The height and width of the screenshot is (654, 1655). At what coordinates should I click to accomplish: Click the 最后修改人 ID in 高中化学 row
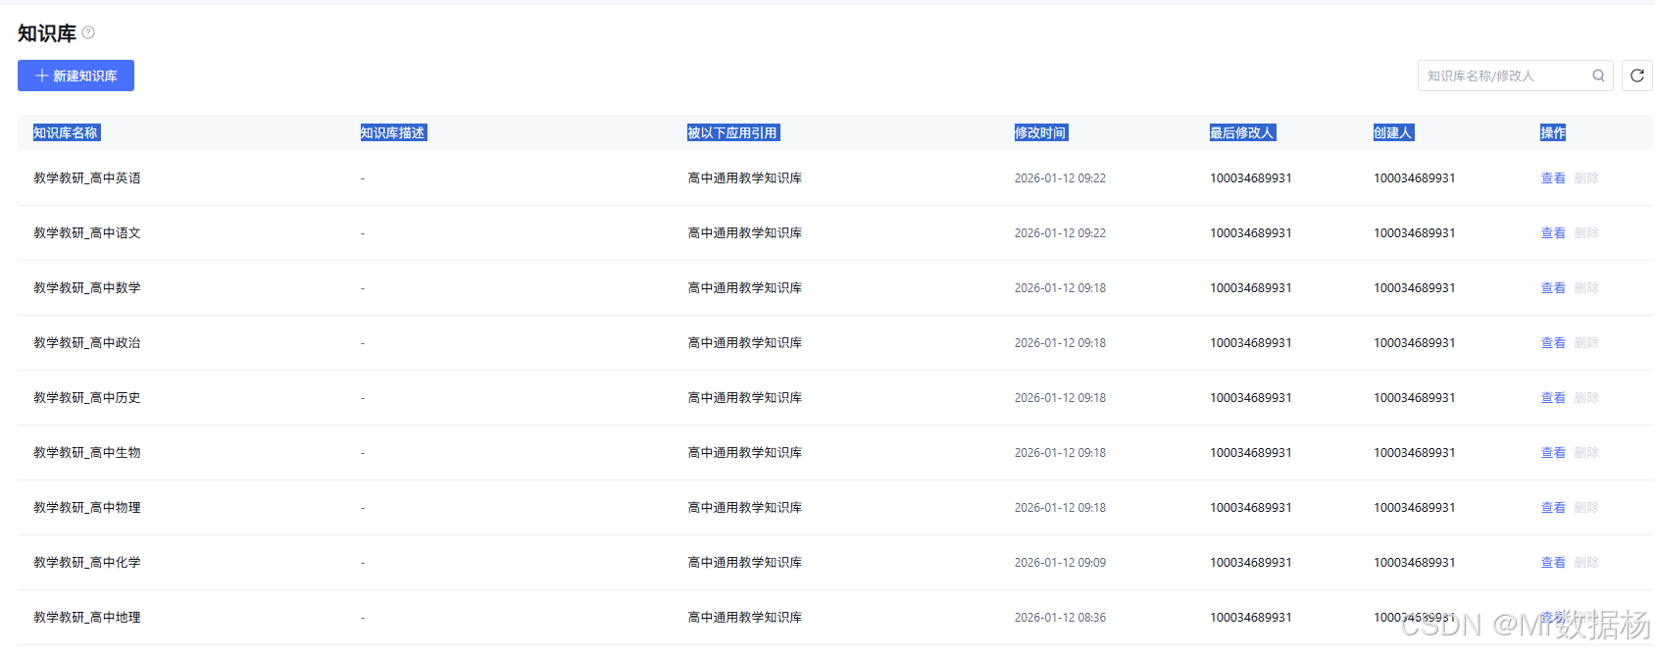pos(1251,563)
